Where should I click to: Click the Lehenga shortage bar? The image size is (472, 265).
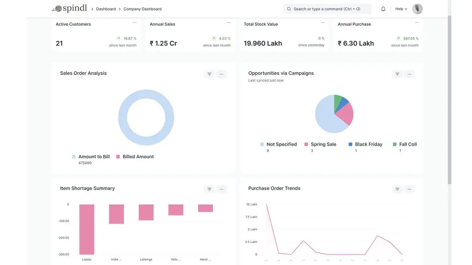point(146,212)
